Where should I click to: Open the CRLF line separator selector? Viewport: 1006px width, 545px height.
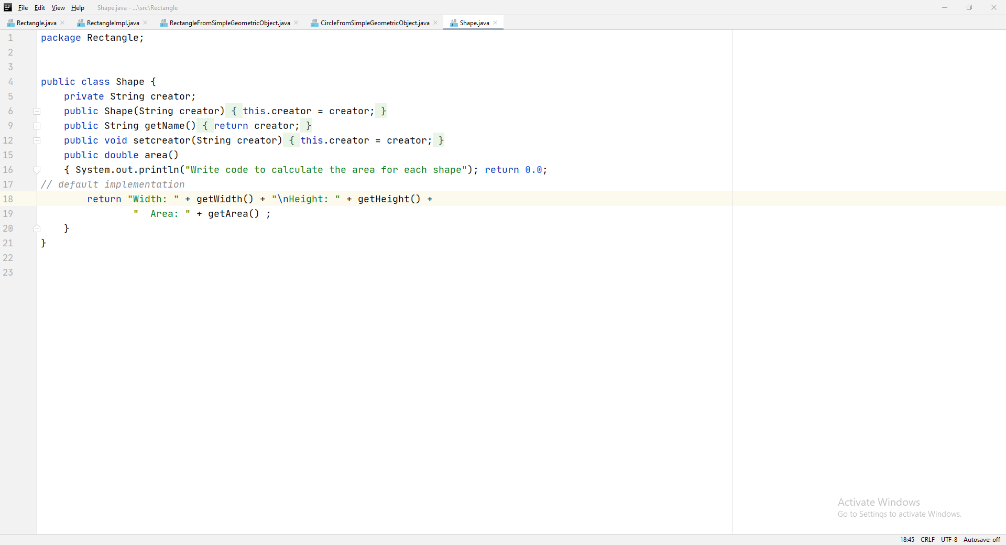927,539
